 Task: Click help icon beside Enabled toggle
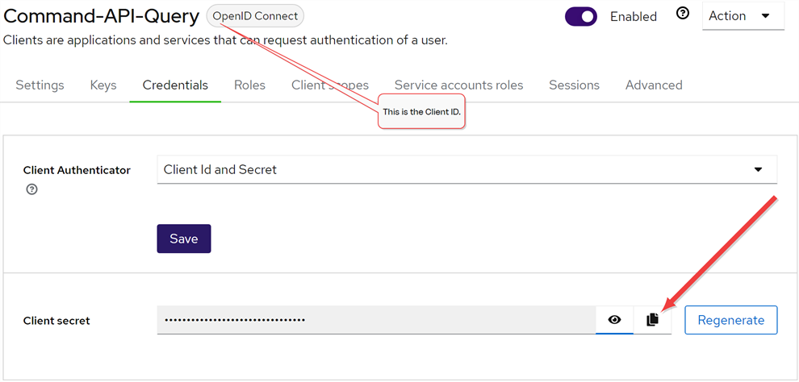coord(683,14)
